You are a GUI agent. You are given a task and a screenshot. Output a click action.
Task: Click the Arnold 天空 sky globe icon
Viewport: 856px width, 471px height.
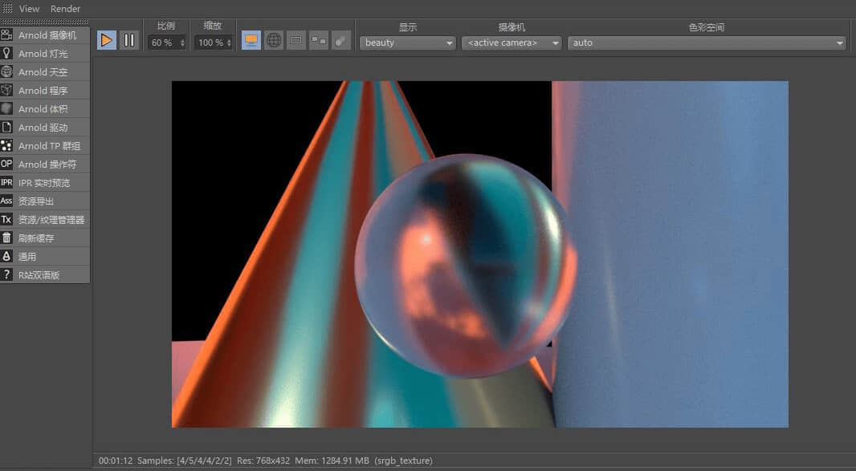coord(7,72)
